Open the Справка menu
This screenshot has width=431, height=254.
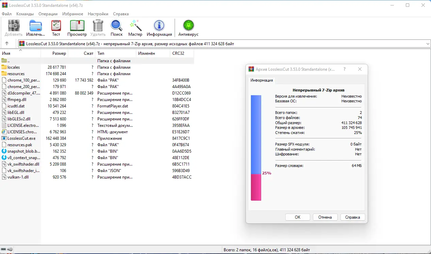click(x=121, y=14)
